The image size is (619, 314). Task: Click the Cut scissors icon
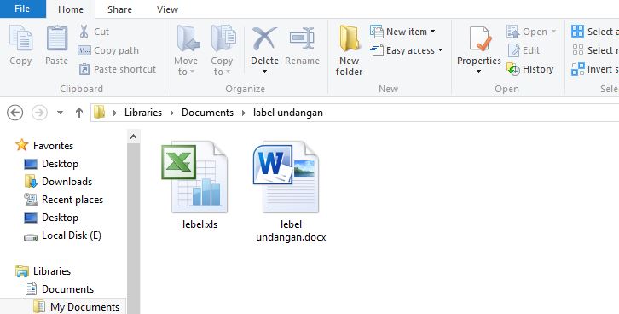(x=84, y=32)
